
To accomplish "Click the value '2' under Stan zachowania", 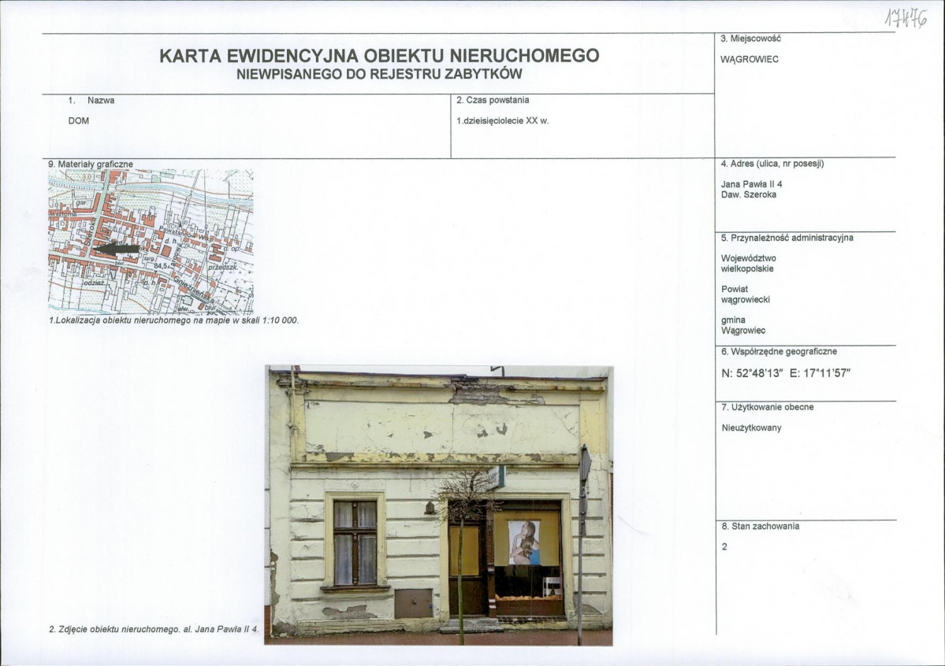I will (x=724, y=547).
